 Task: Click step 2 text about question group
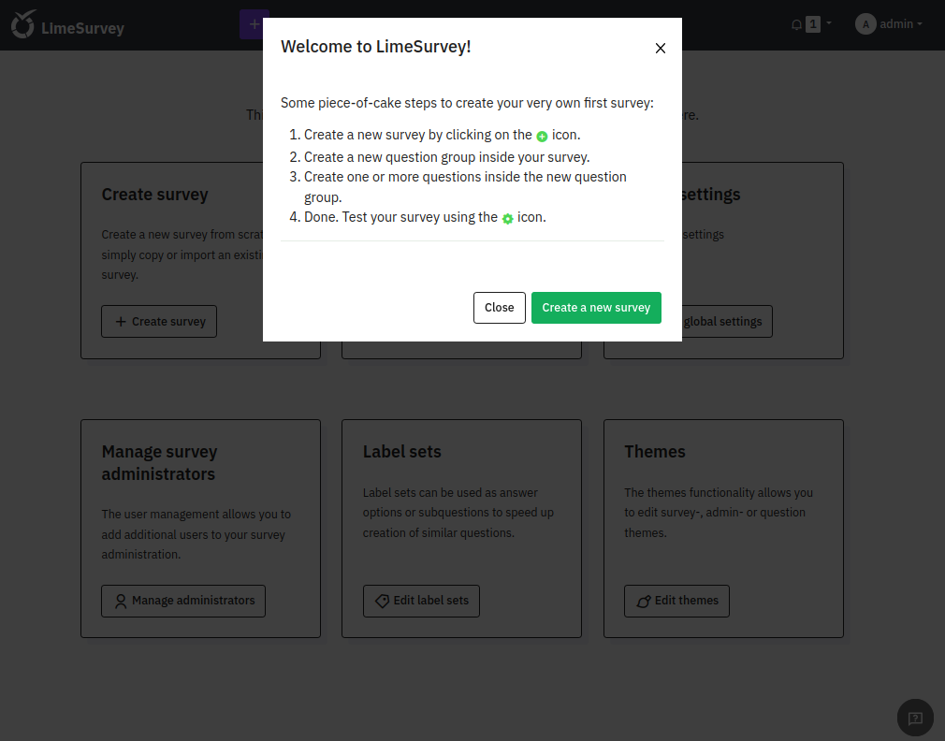click(x=446, y=157)
